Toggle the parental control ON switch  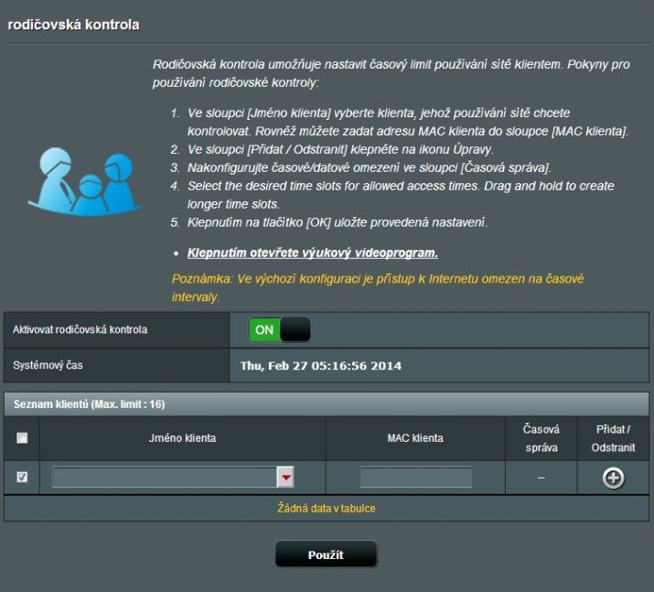point(279,329)
